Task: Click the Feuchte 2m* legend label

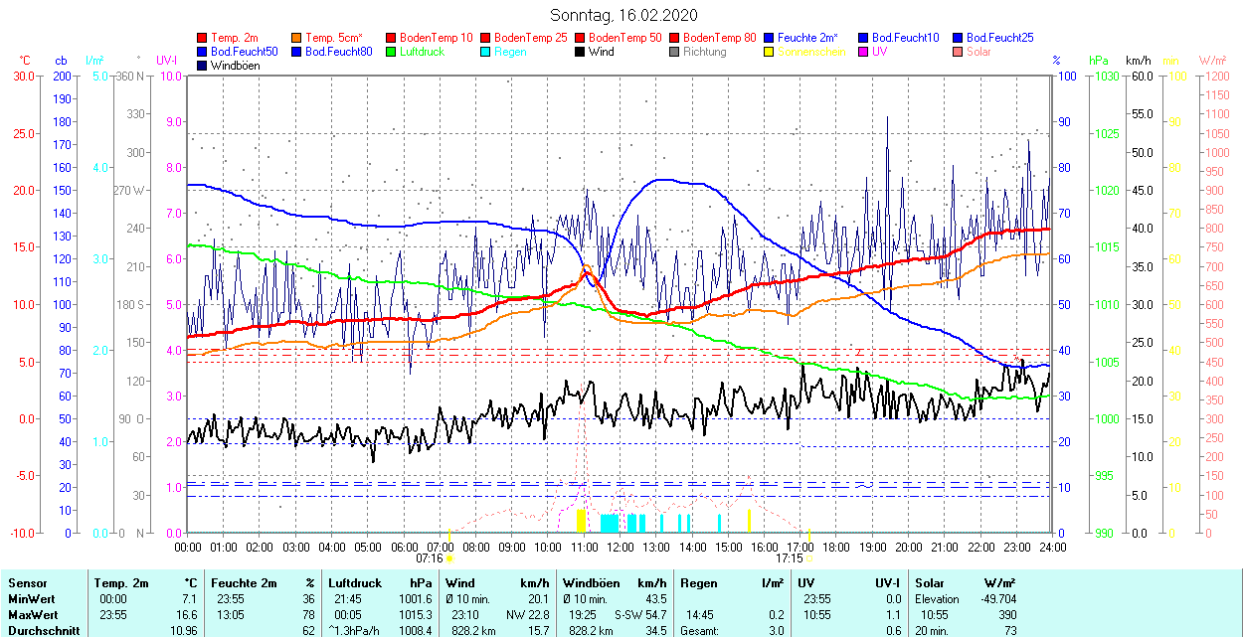Action: click(x=809, y=38)
